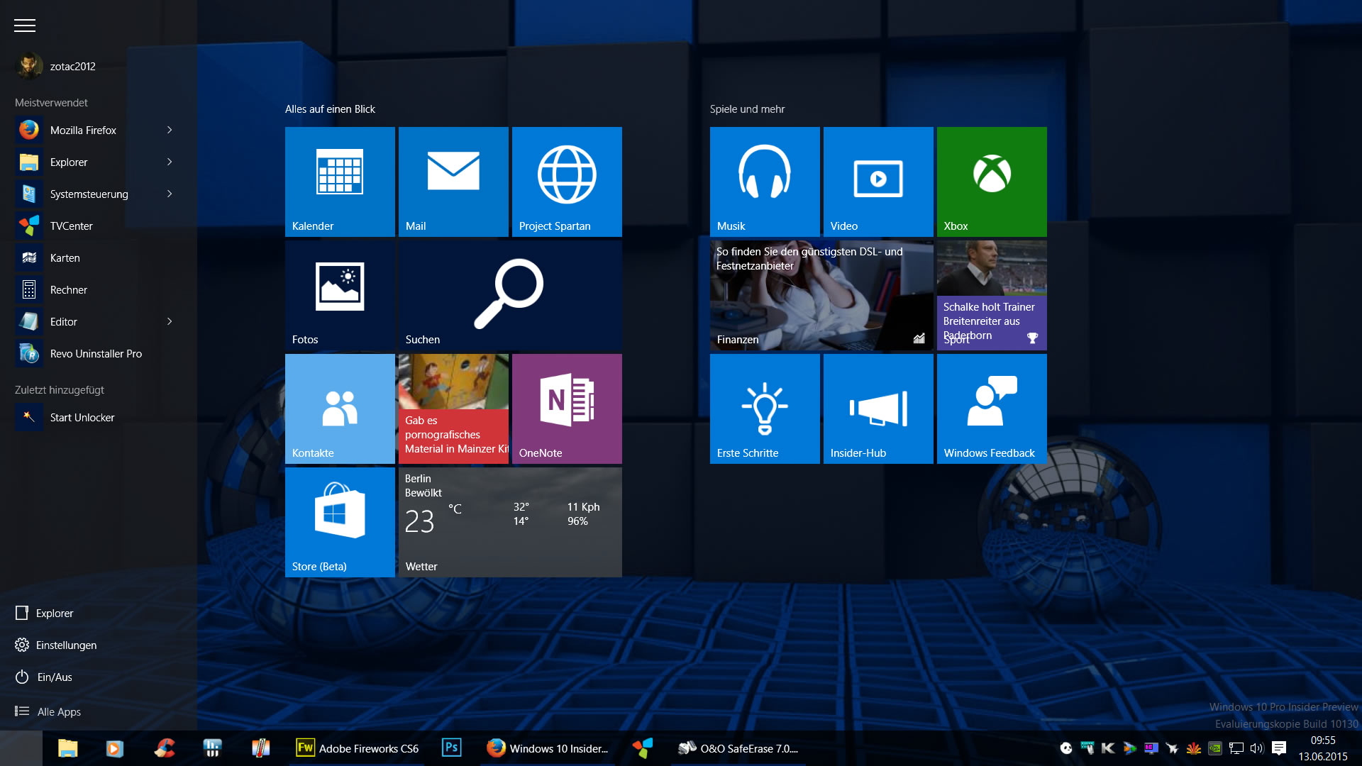Open the Xbox tile
This screenshot has width=1362, height=766.
[991, 182]
